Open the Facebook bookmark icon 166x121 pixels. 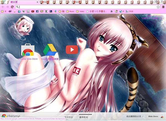(x=37, y=11)
